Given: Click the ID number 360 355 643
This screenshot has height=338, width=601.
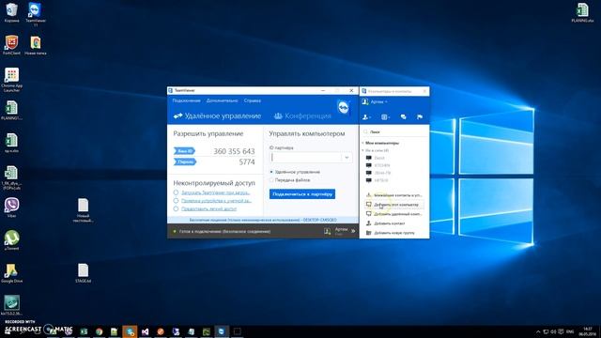Looking at the screenshot, I should 234,151.
